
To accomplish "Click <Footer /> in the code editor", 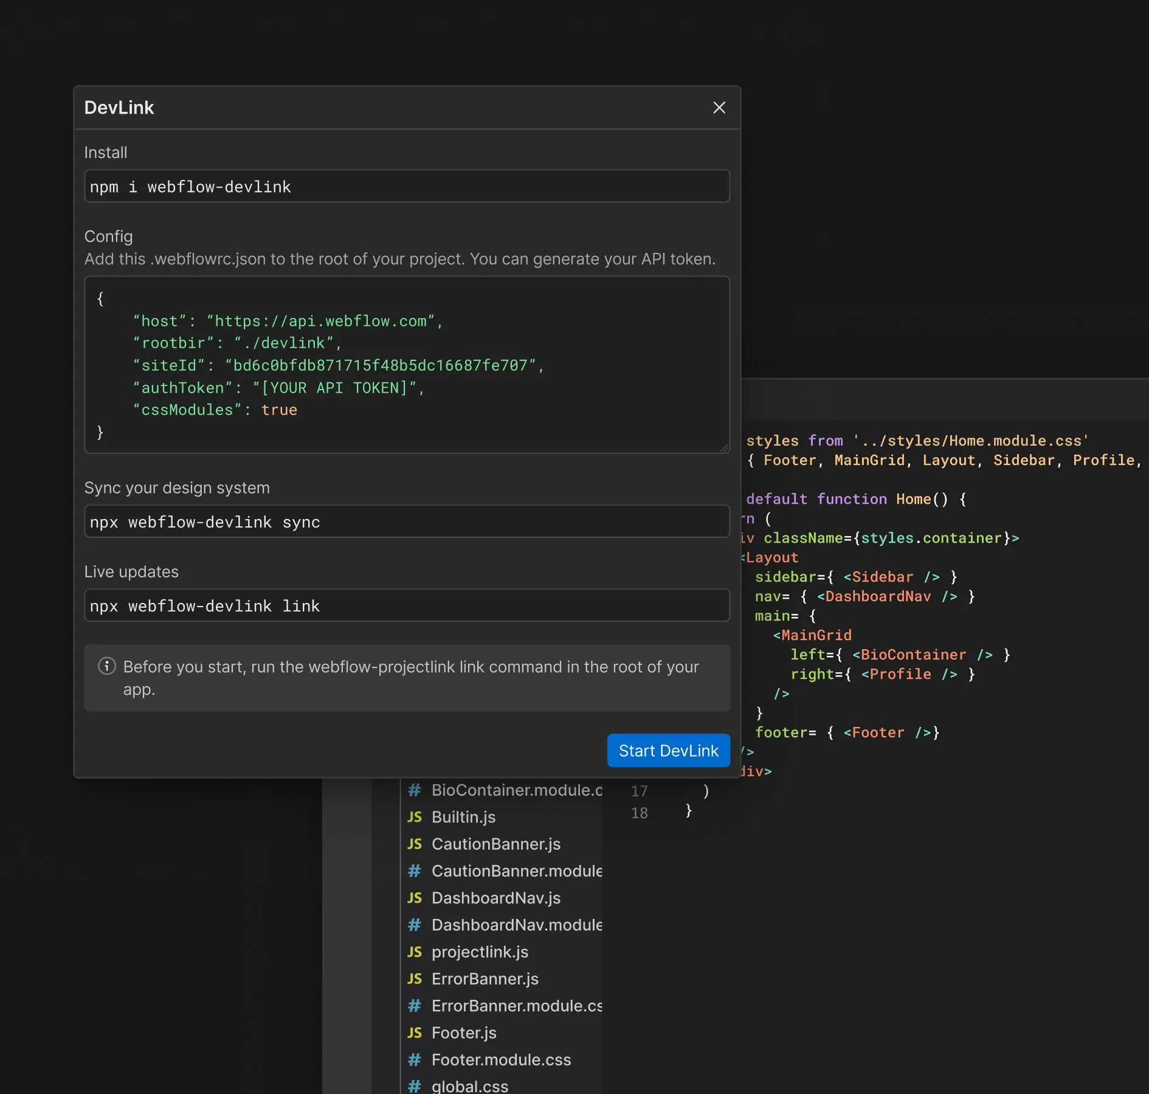I will 887,732.
